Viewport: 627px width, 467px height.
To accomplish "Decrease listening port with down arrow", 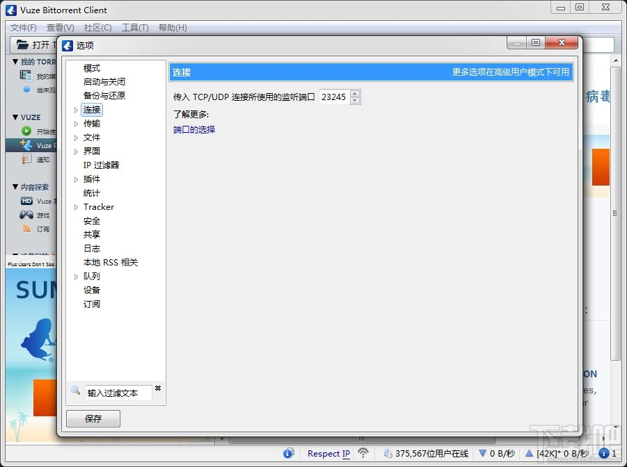I will click(x=355, y=101).
